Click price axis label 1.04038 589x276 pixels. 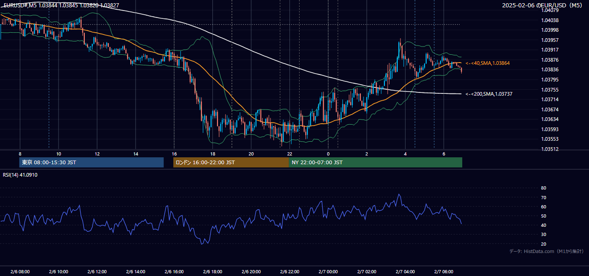(x=550, y=20)
